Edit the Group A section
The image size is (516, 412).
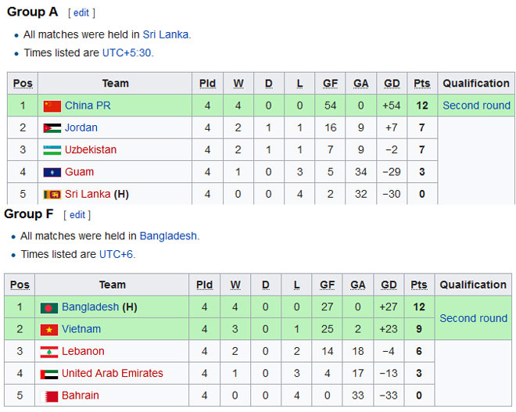81,13
